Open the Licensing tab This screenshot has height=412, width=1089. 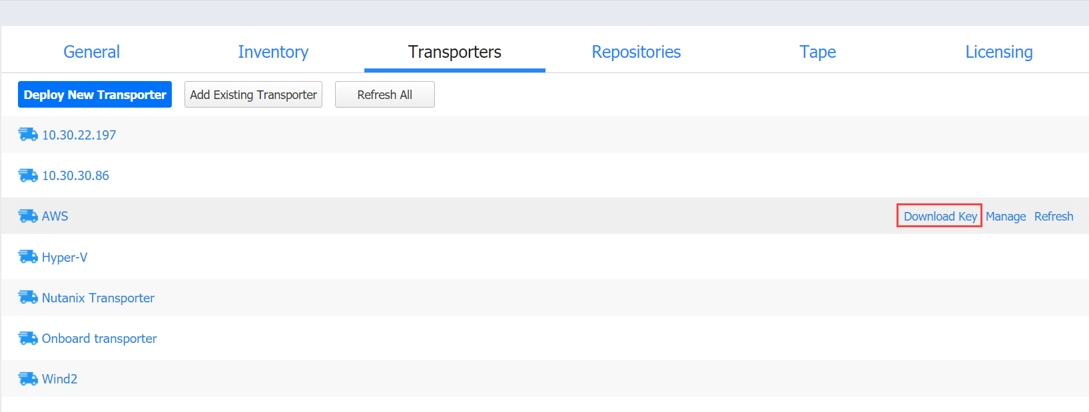coord(999,52)
